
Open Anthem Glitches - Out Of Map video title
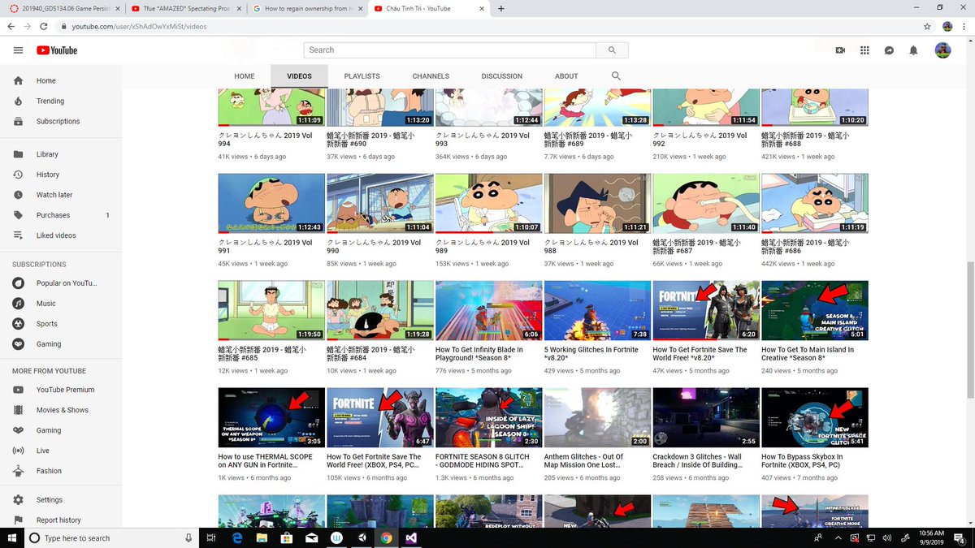coord(583,461)
